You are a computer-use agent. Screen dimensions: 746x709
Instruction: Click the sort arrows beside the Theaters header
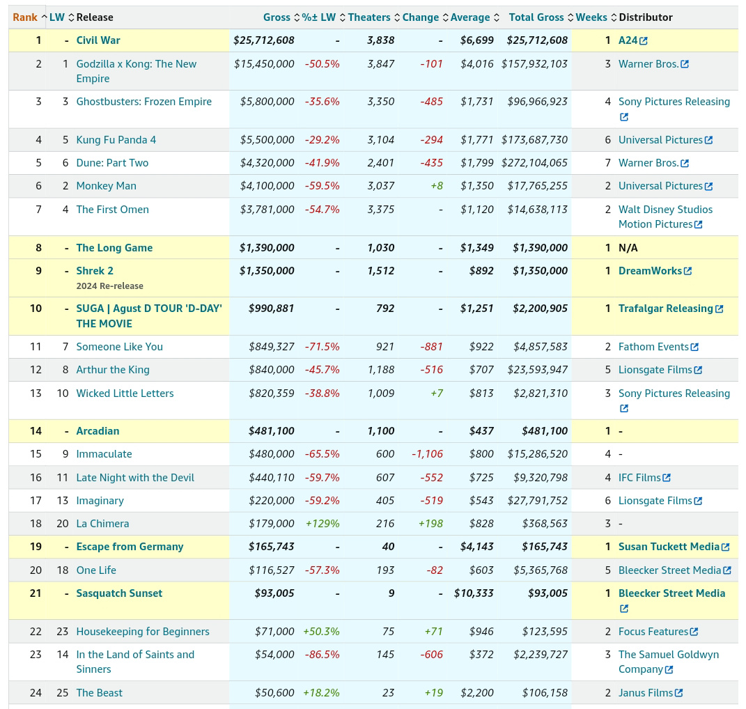point(397,17)
